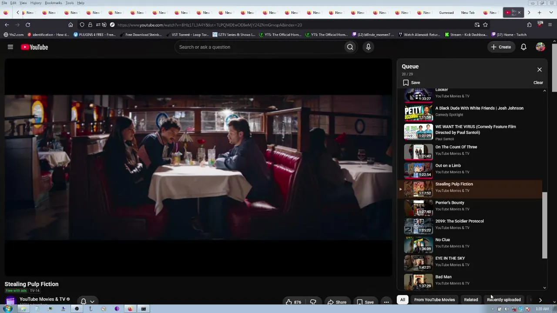This screenshot has height=313, width=557.
Task: Open the YouTube guide hamburger menu
Action: (x=10, y=47)
